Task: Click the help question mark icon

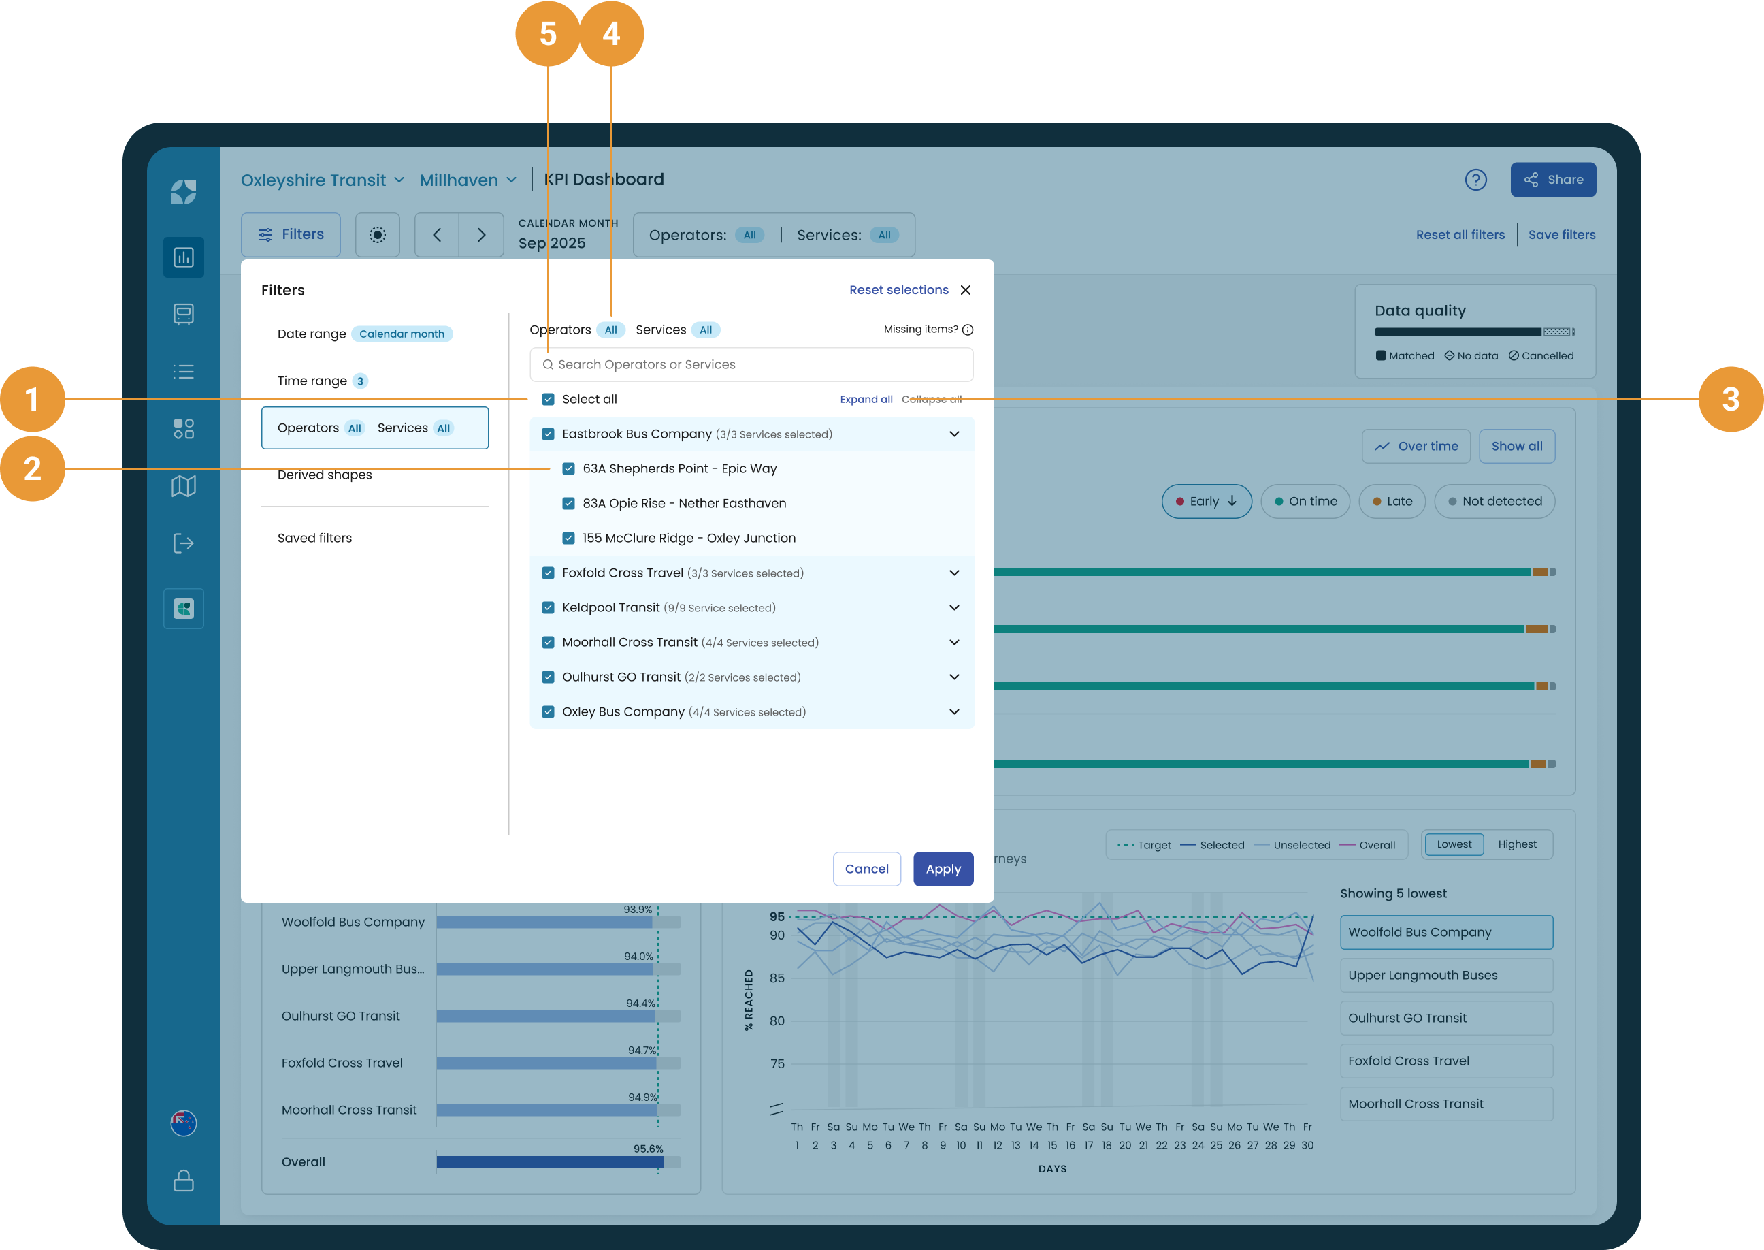Action: coord(1475,180)
